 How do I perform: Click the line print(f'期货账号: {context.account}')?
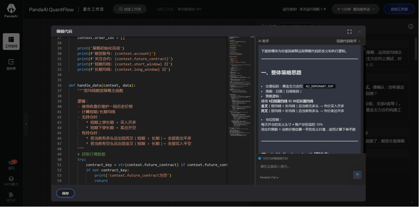click(116, 54)
